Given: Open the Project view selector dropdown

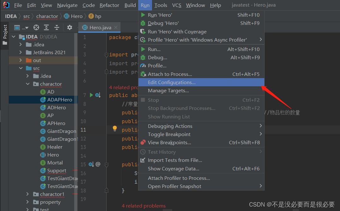Looking at the screenshot, I should (21, 27).
